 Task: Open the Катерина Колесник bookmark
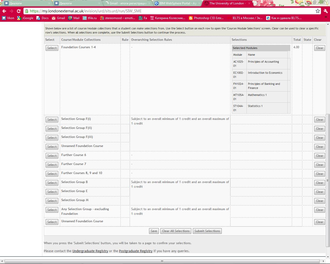coord(168,18)
